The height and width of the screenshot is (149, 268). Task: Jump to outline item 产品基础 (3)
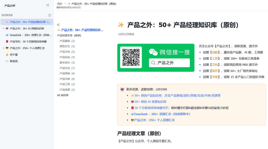pyautogui.click(x=67, y=41)
